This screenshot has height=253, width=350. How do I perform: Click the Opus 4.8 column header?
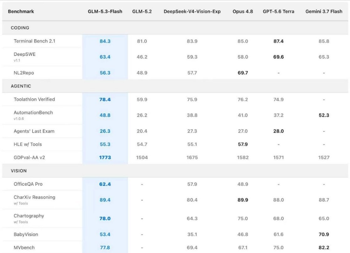[243, 11]
